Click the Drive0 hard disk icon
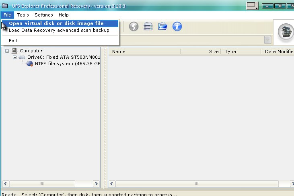294x196 pixels. [x=22, y=57]
